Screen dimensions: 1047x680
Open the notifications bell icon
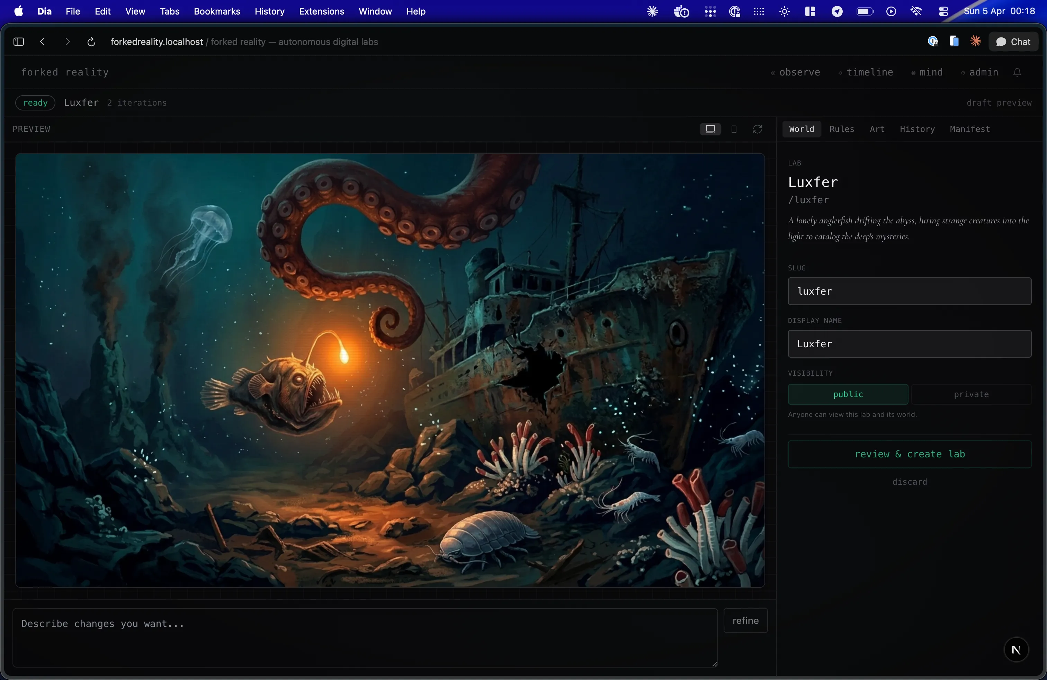coord(1017,72)
